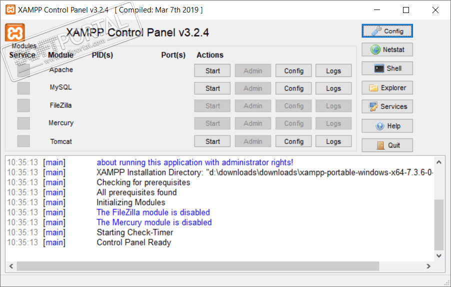This screenshot has height=287, width=451.
Task: Click the log's scroll right arrow
Action: [x=428, y=266]
